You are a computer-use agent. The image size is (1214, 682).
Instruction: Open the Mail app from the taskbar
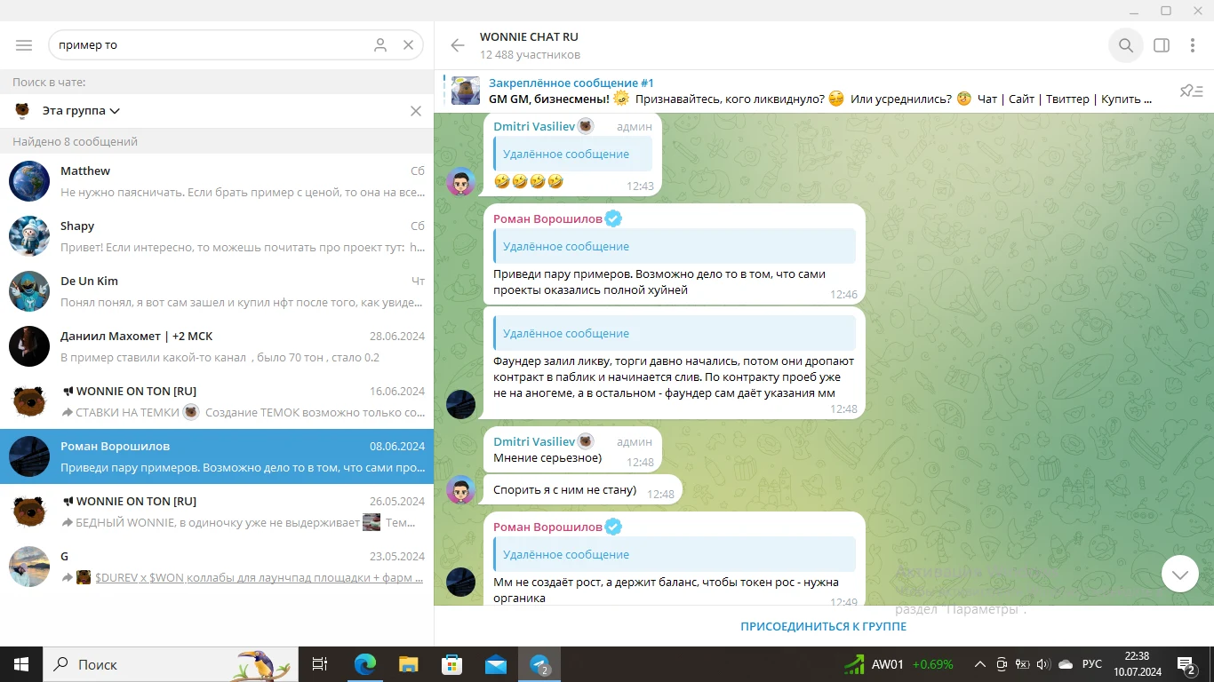point(495,664)
